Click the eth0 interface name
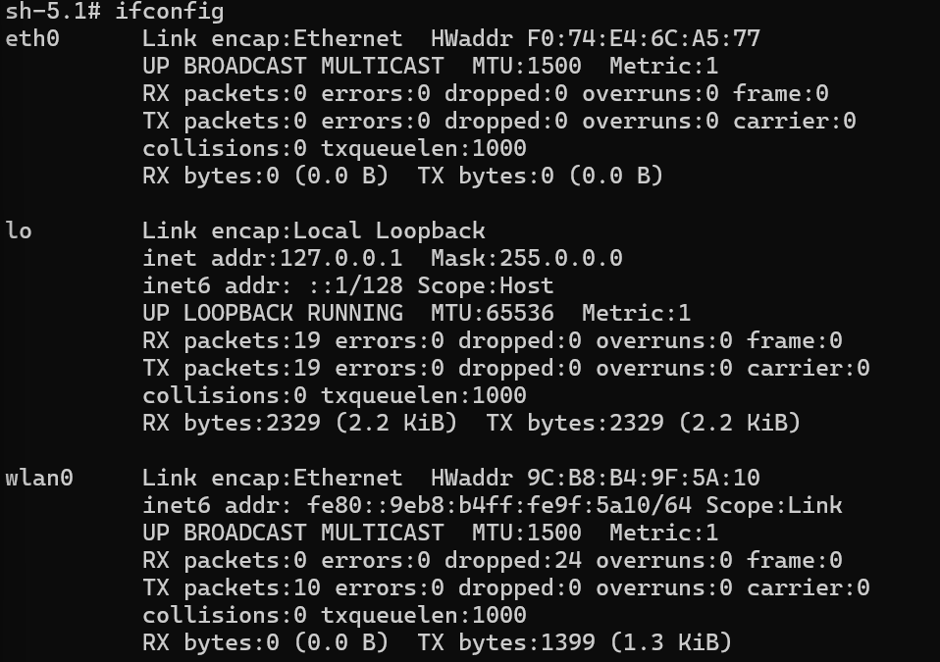The height and width of the screenshot is (662, 940). [x=32, y=39]
